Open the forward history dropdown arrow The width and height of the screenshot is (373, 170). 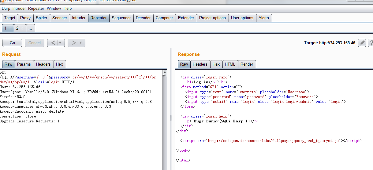click(x=81, y=43)
